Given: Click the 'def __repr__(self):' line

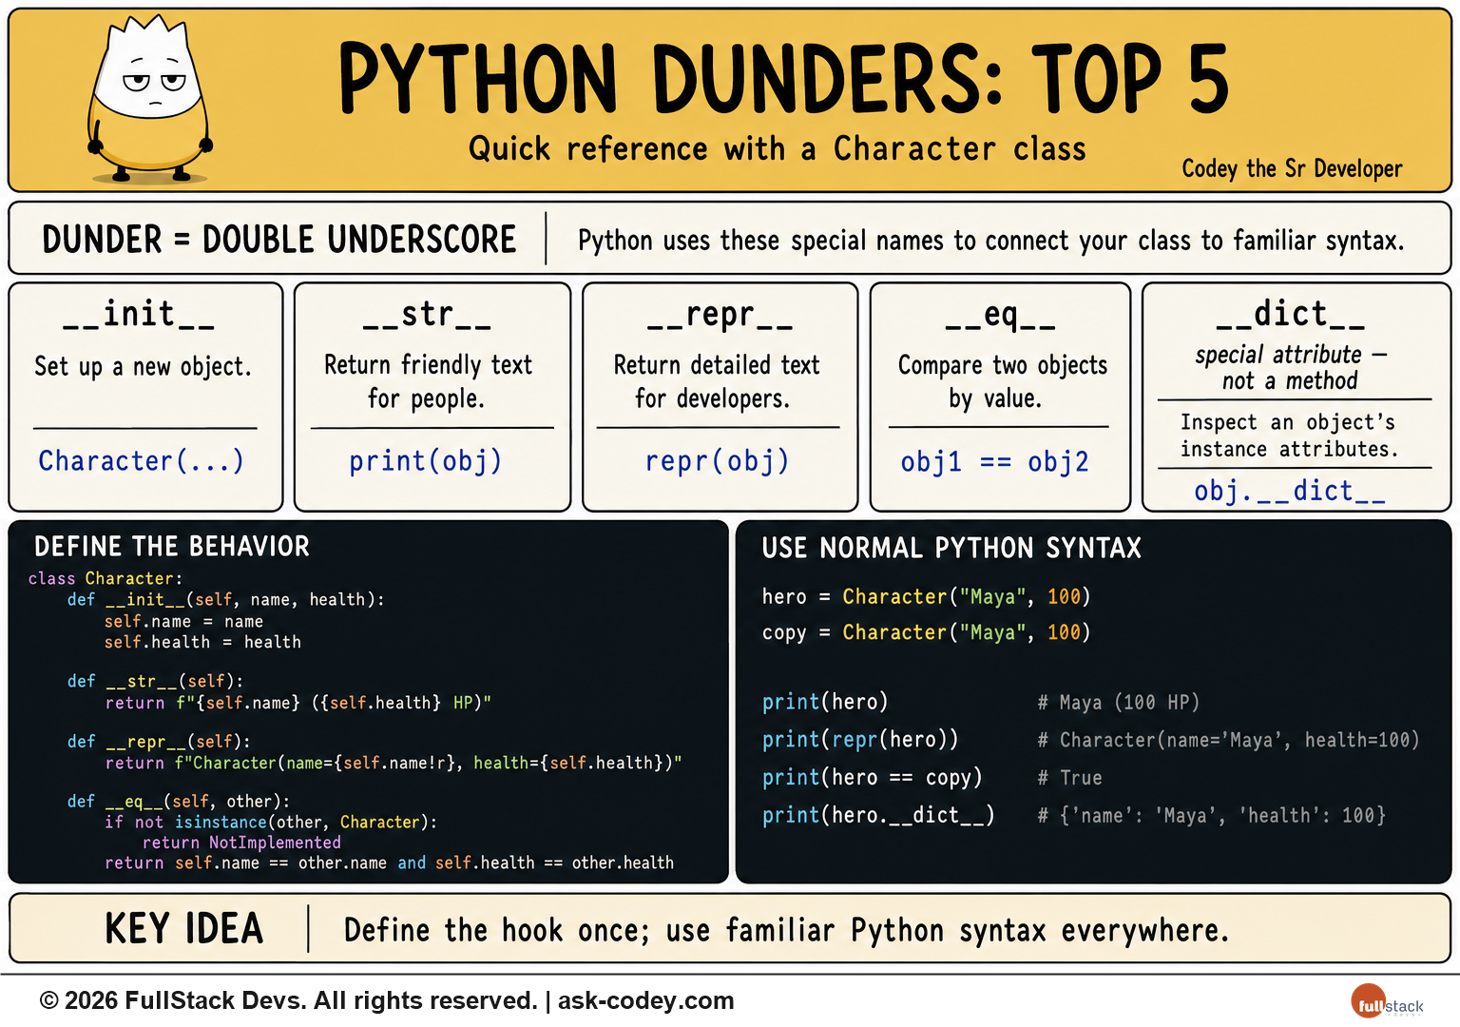Looking at the screenshot, I should pyautogui.click(x=159, y=742).
